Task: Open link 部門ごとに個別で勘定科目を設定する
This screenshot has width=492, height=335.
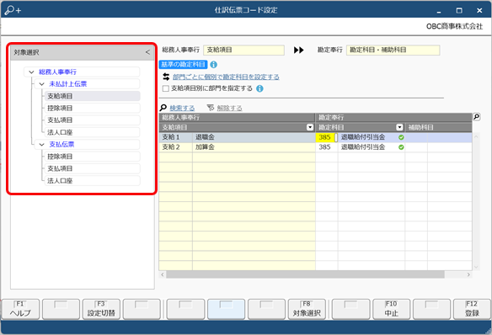Action: tap(226, 77)
